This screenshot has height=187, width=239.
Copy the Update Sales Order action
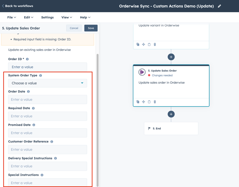click(x=149, y=102)
